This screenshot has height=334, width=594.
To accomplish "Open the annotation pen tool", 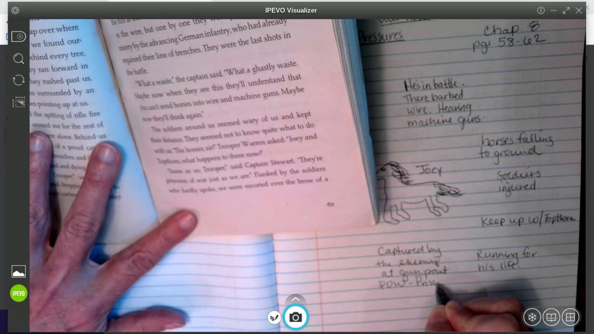I will pos(274,317).
